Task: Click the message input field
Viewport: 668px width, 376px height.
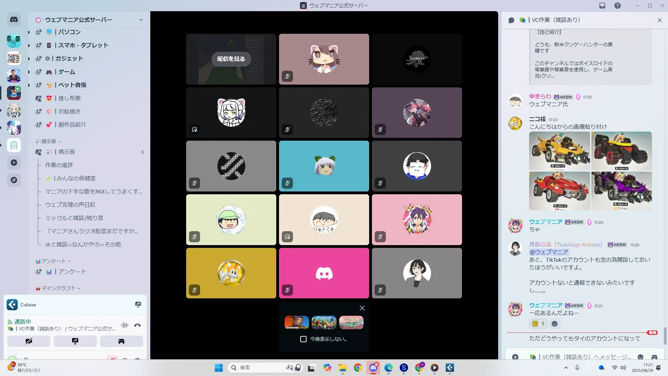Action: pos(584,357)
